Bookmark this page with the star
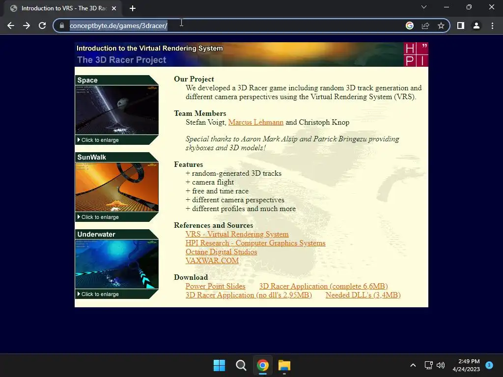This screenshot has height=377, width=503. [441, 26]
